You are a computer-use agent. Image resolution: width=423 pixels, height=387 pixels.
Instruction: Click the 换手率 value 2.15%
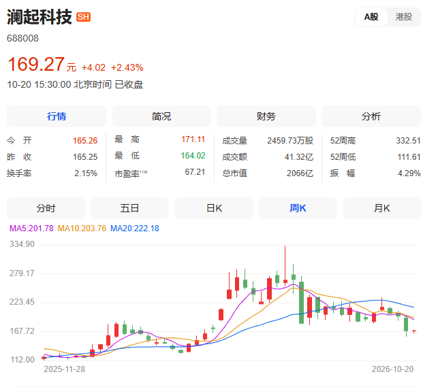86,173
